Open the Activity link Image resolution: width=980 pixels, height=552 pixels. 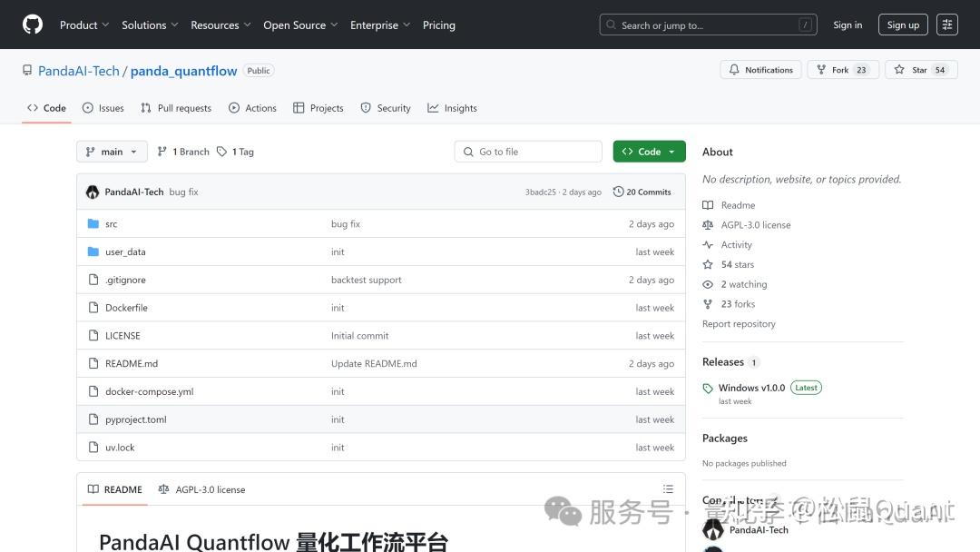[736, 245]
